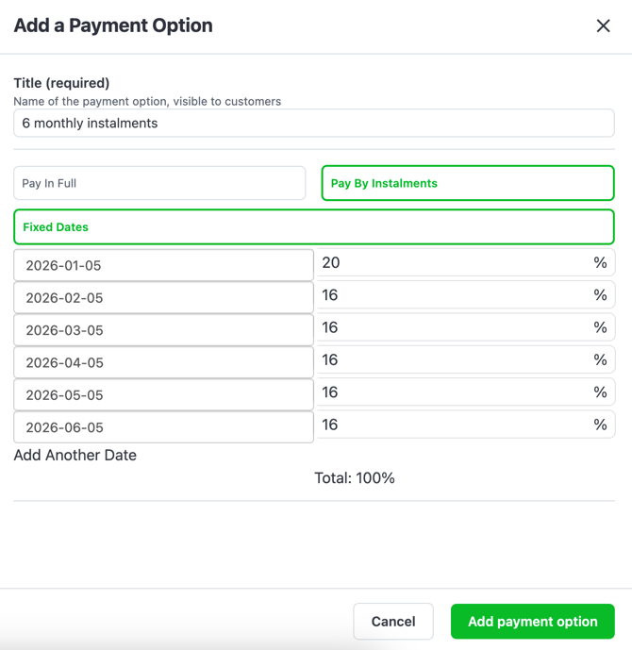This screenshot has height=650, width=632.
Task: Edit the percentage for 2026-05-05
Action: click(455, 392)
